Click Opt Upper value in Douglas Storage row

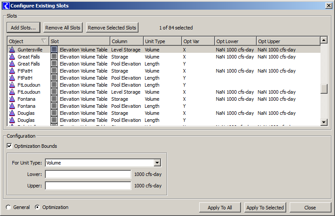click(x=277, y=113)
